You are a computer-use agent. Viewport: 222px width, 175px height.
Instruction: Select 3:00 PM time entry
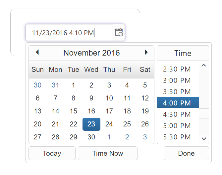coord(178,81)
